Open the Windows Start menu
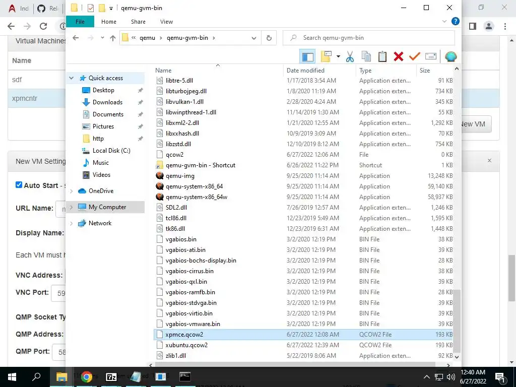The image size is (516, 387). [x=12, y=377]
